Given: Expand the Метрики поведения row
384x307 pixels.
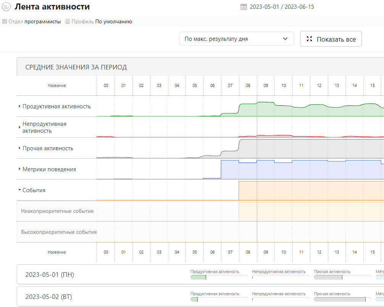Looking at the screenshot, I should point(19,169).
